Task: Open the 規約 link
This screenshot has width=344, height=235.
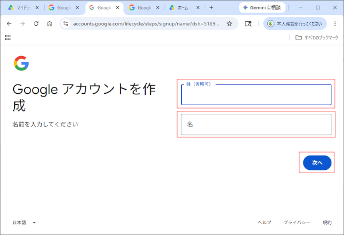Action: pos(327,222)
